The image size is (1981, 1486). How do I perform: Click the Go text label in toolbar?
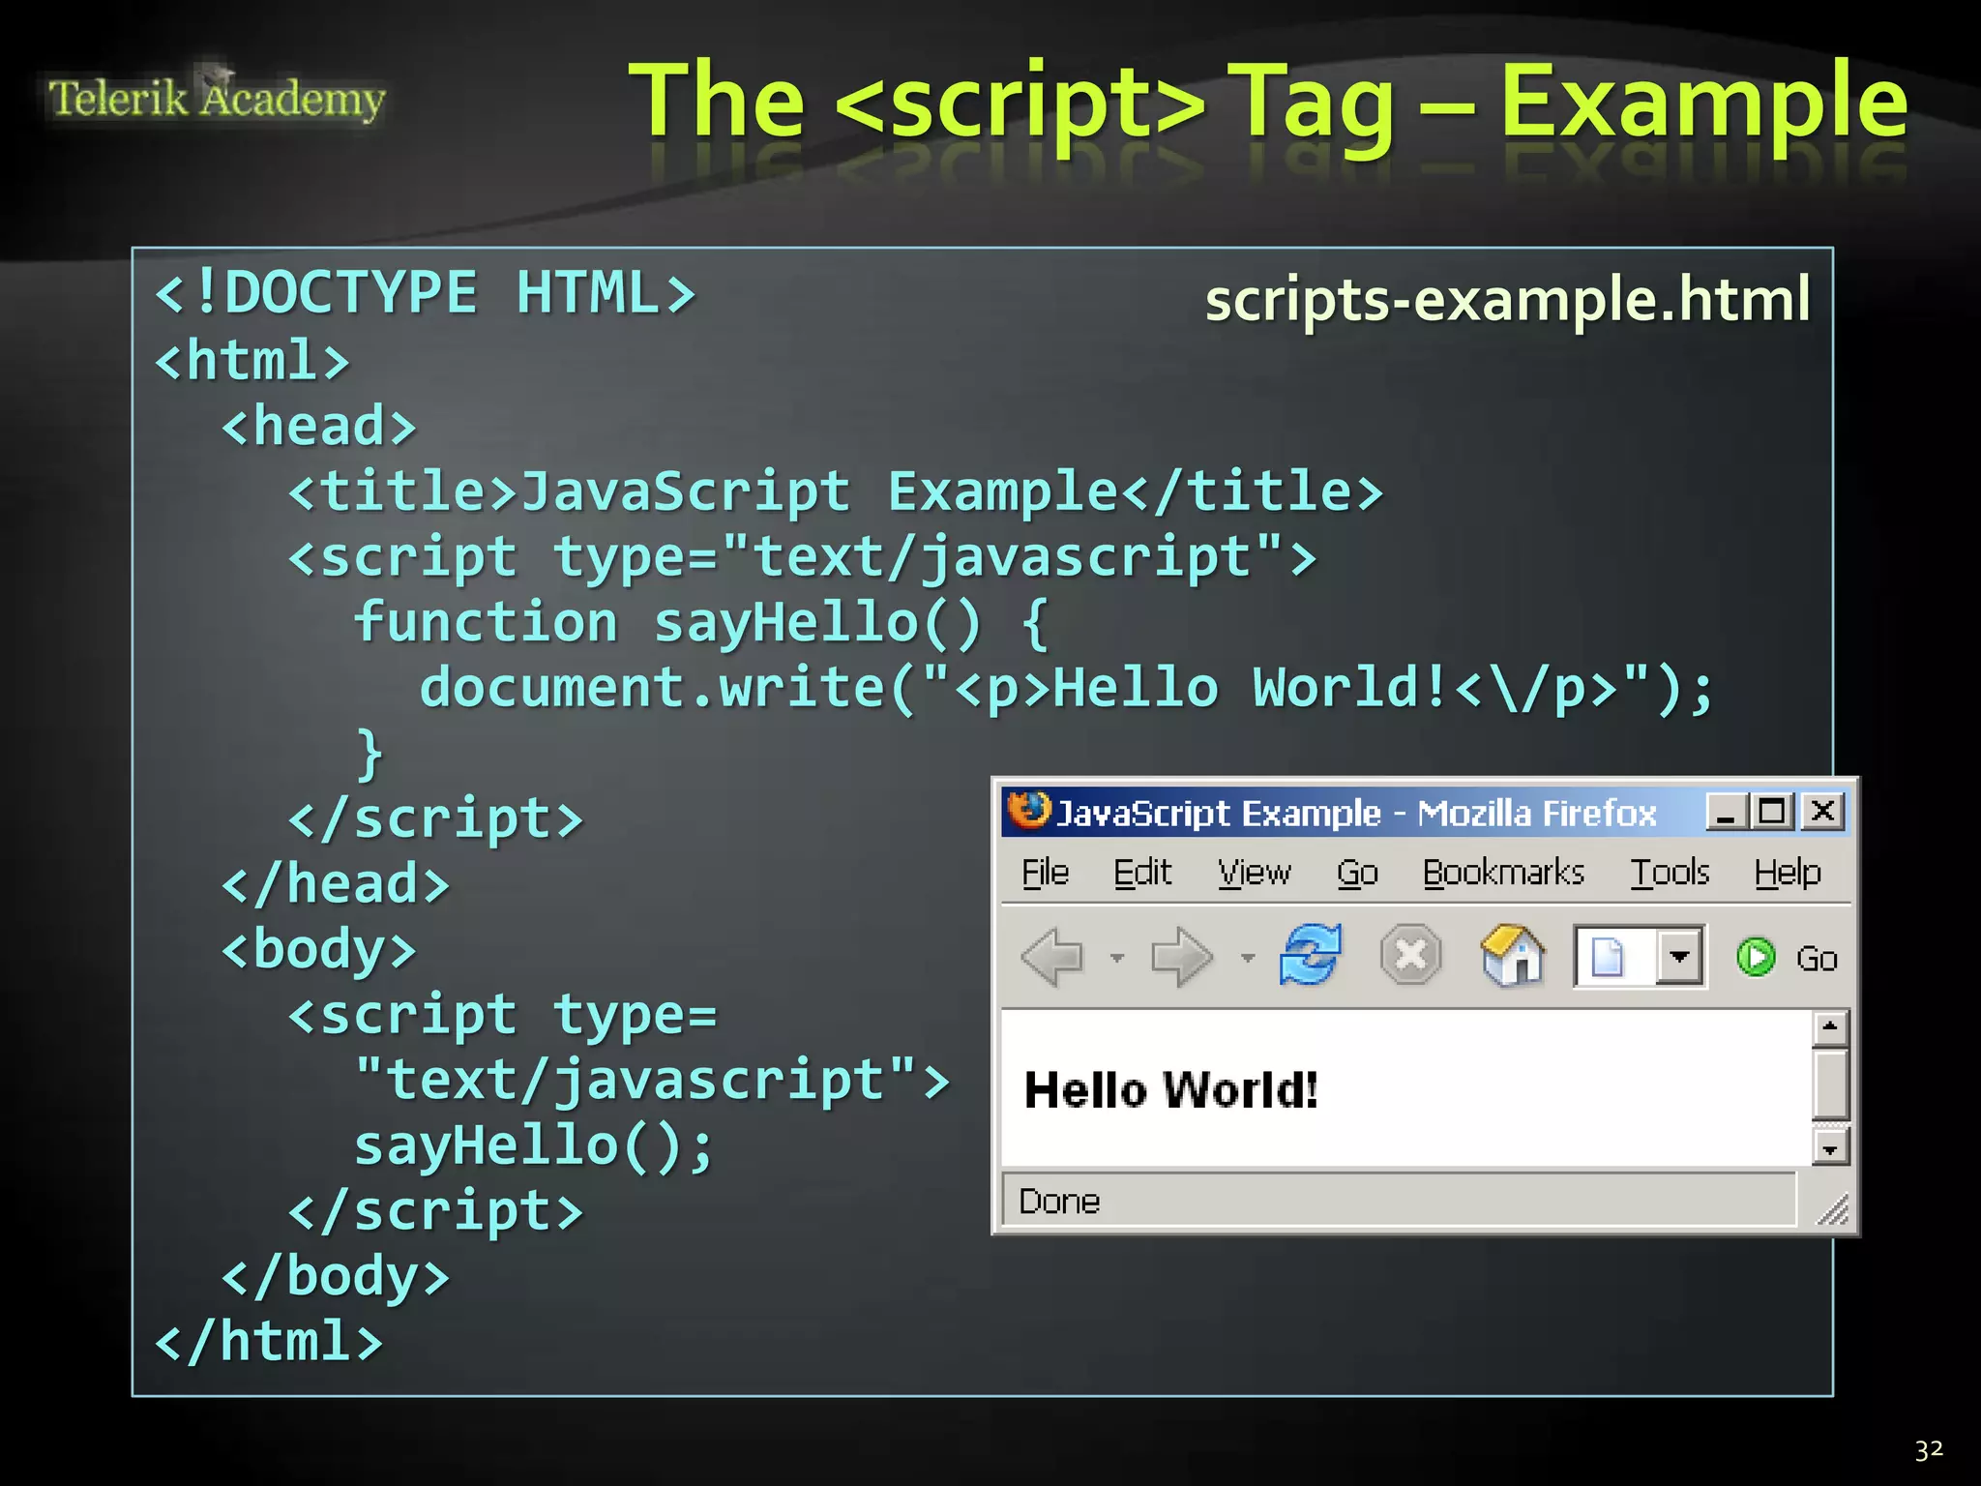click(1817, 959)
